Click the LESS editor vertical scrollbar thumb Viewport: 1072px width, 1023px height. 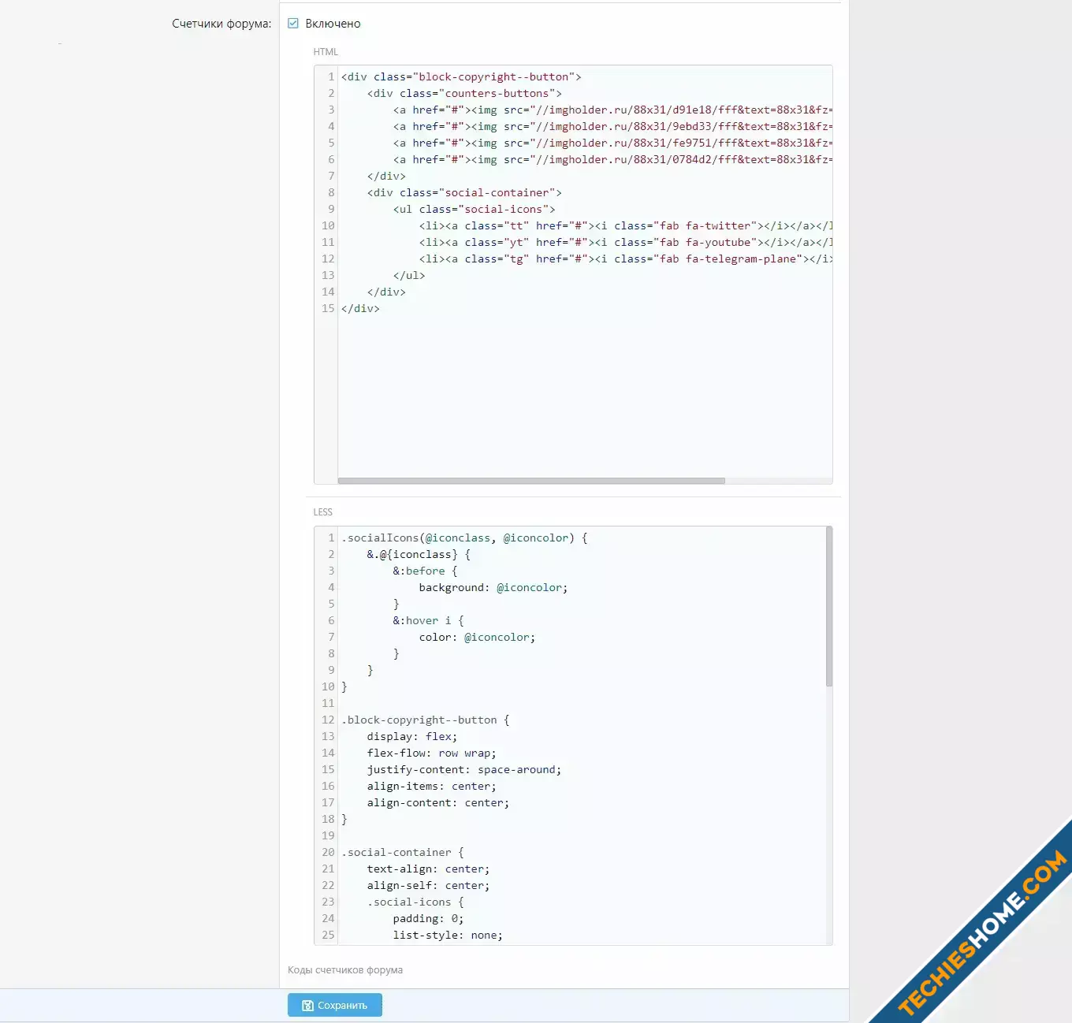point(828,607)
